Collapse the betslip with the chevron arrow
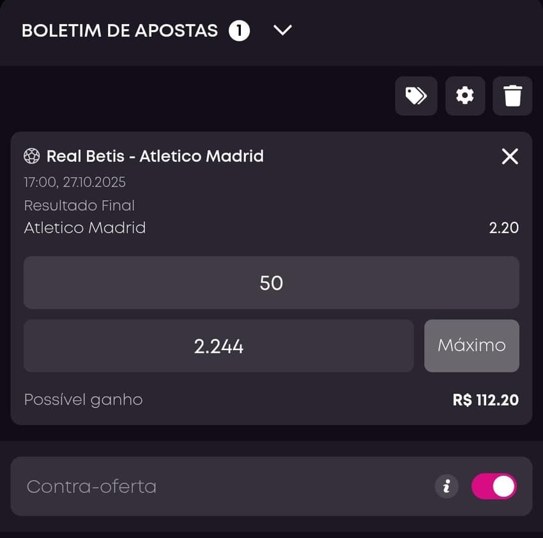The height and width of the screenshot is (538, 543). point(282,30)
